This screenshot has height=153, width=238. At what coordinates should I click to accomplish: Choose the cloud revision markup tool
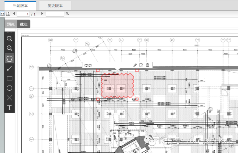[x=9, y=58]
